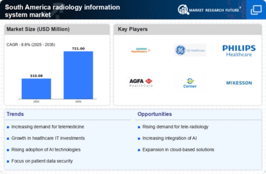The image size is (266, 174).
Task: Select 'Increasing demand for telemedicine' item
Action: pyautogui.click(x=47, y=127)
